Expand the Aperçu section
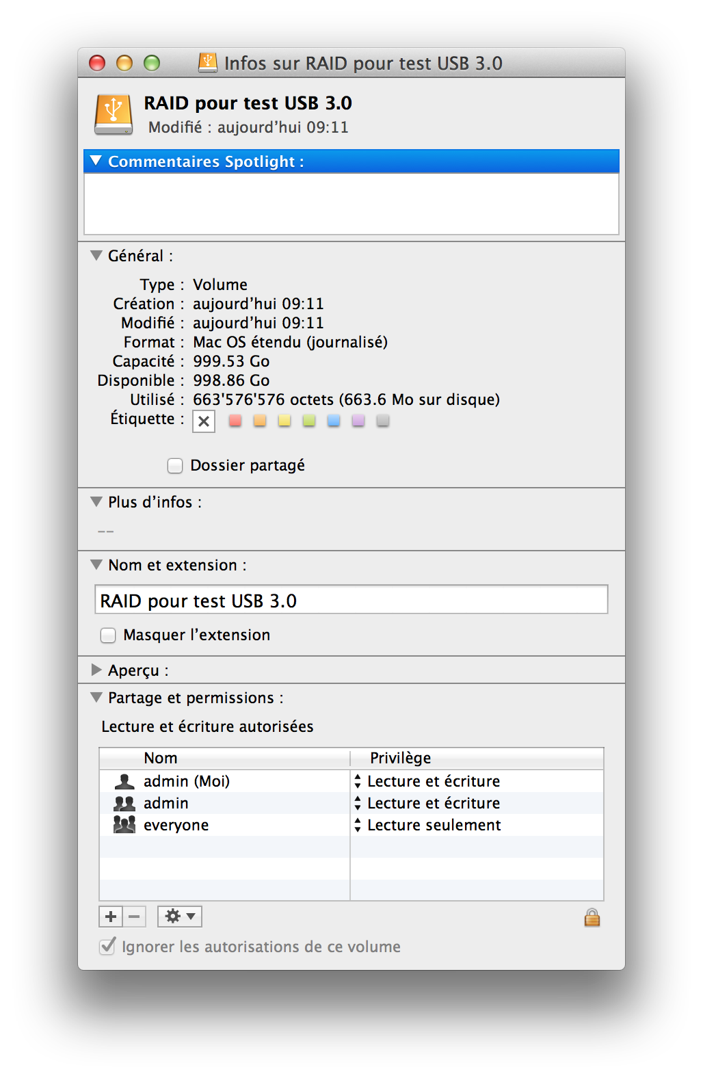 [x=96, y=670]
